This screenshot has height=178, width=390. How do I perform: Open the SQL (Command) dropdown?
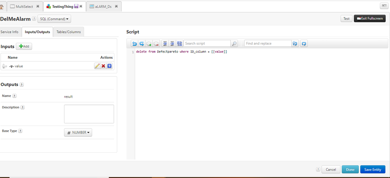coord(54,19)
